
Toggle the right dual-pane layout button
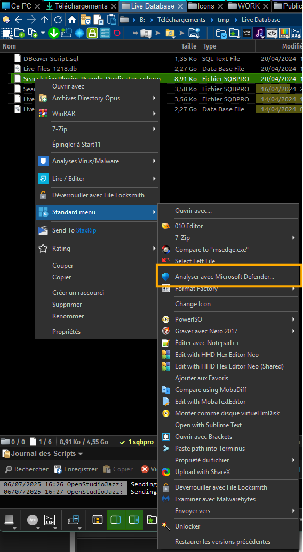coord(134,519)
